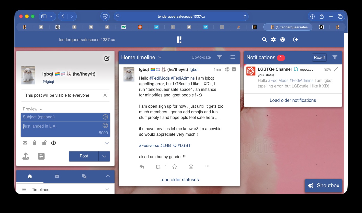The height and width of the screenshot is (213, 362).
Task: Click the reply arrow under the status
Action: (x=142, y=167)
